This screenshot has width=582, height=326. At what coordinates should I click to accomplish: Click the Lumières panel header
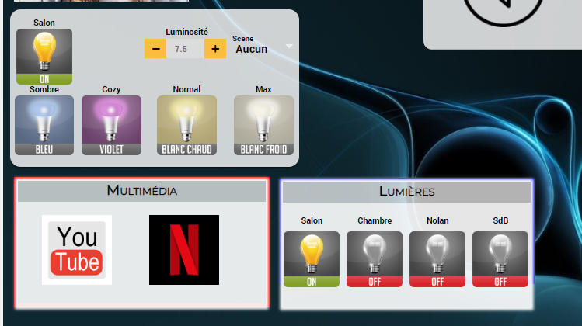(407, 192)
